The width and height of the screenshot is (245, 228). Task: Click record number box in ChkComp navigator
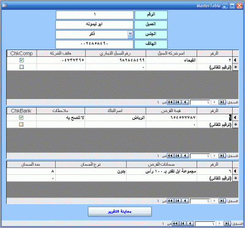[200, 102]
